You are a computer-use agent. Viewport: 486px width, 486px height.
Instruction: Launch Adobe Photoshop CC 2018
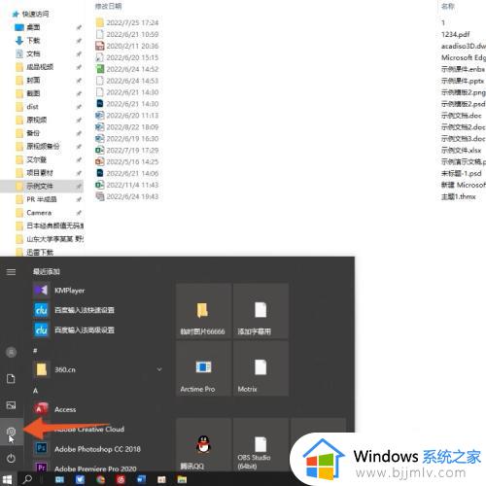[x=97, y=449]
